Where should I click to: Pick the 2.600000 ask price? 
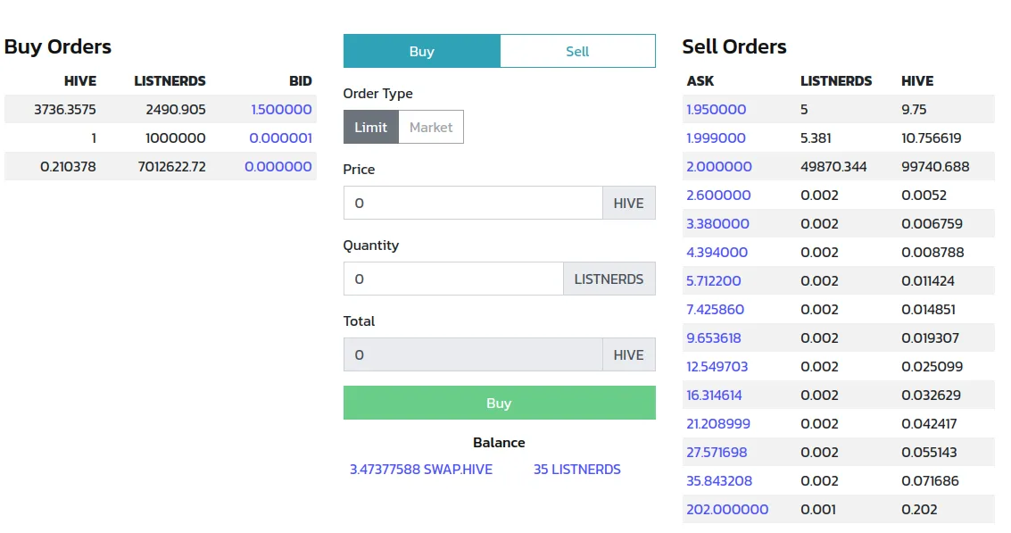[x=718, y=196]
